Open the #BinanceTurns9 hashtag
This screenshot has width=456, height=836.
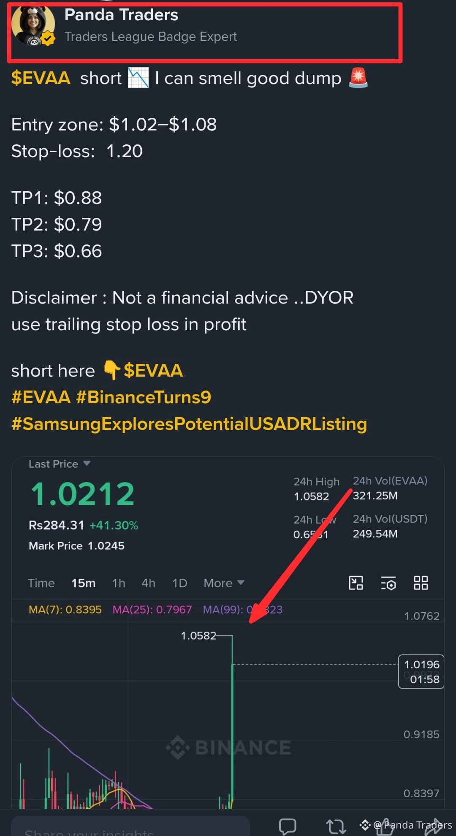click(144, 397)
